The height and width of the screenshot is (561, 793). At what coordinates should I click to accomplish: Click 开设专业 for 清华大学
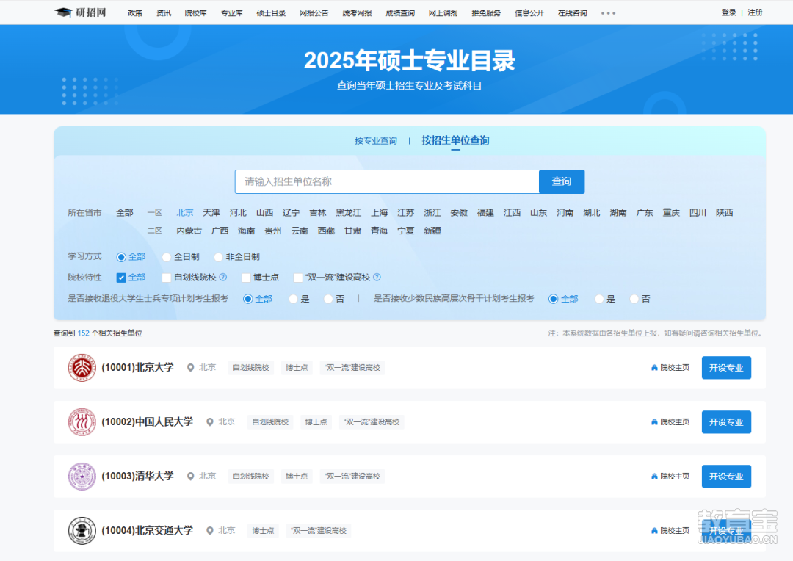pos(726,477)
